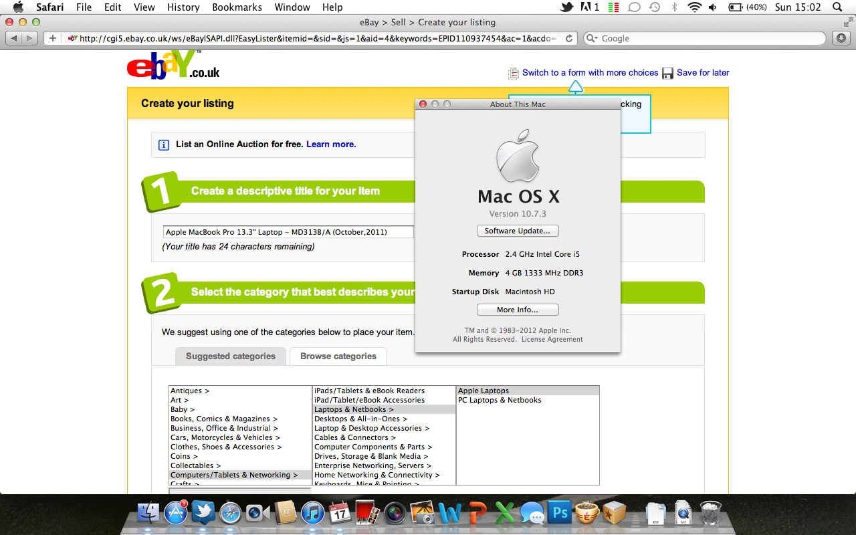This screenshot has height=535, width=856.
Task: Expand Desktops & All-in-Ones subcategory
Action: pos(385,419)
